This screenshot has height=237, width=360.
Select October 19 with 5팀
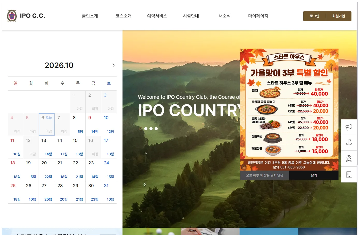[x=31, y=170]
